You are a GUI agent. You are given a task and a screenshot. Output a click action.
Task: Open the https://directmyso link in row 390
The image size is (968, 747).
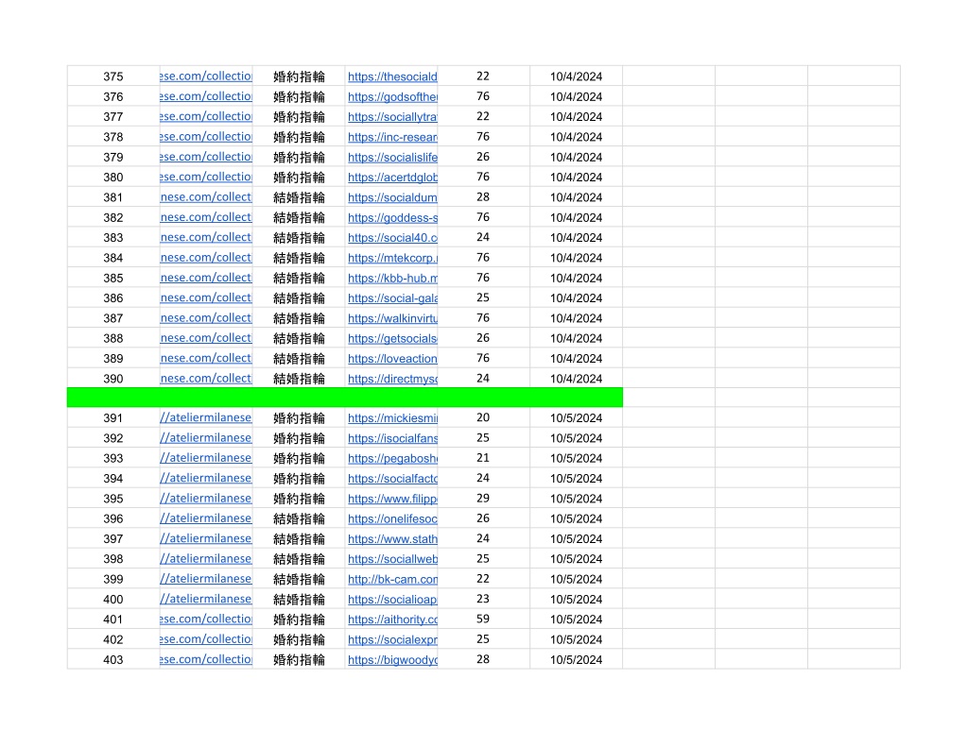[x=392, y=379]
